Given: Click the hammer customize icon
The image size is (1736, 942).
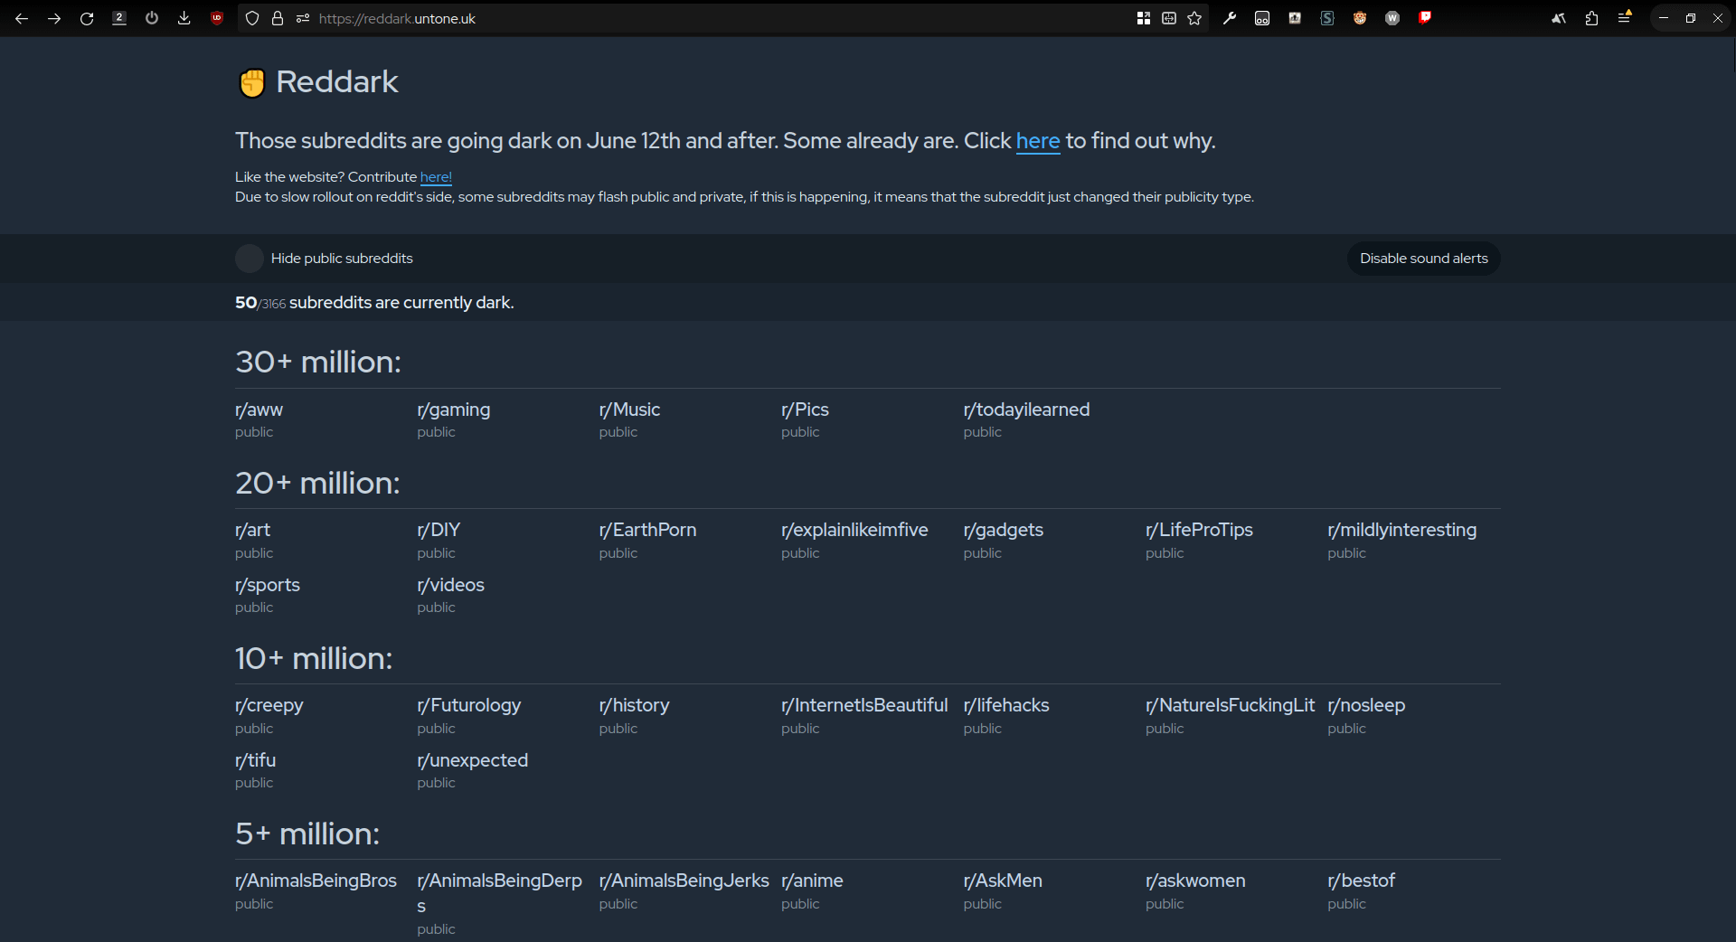Looking at the screenshot, I should (1559, 18).
